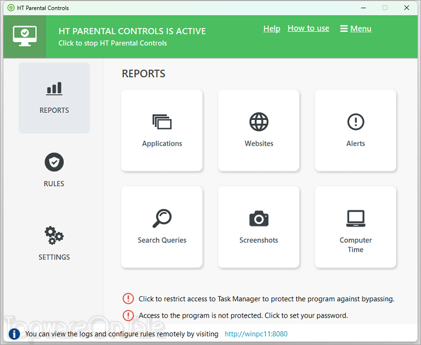Open the Settings gears icon
Screen dimensions: 421x345
pos(54,235)
